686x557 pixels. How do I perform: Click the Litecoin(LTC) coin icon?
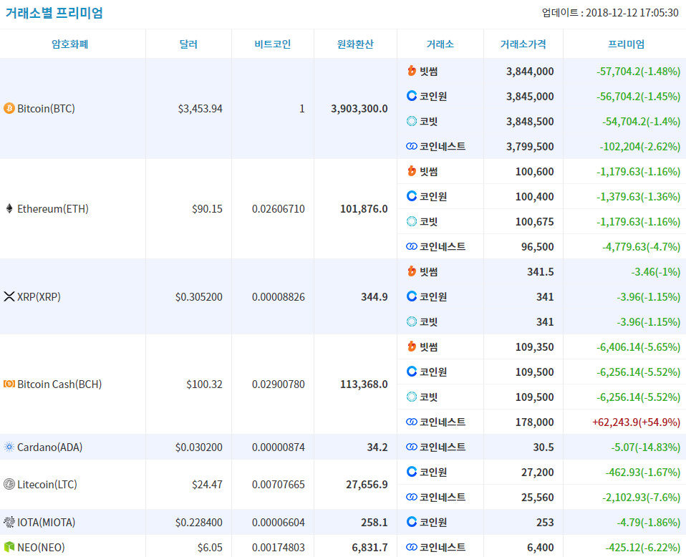click(x=9, y=484)
